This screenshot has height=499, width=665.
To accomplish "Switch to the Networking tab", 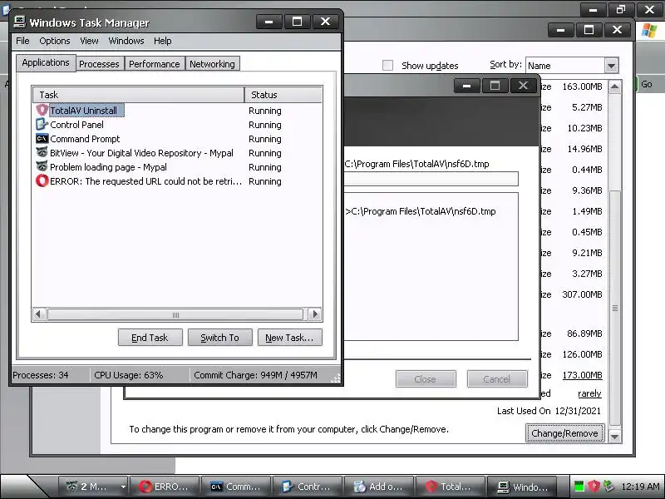I will (213, 64).
